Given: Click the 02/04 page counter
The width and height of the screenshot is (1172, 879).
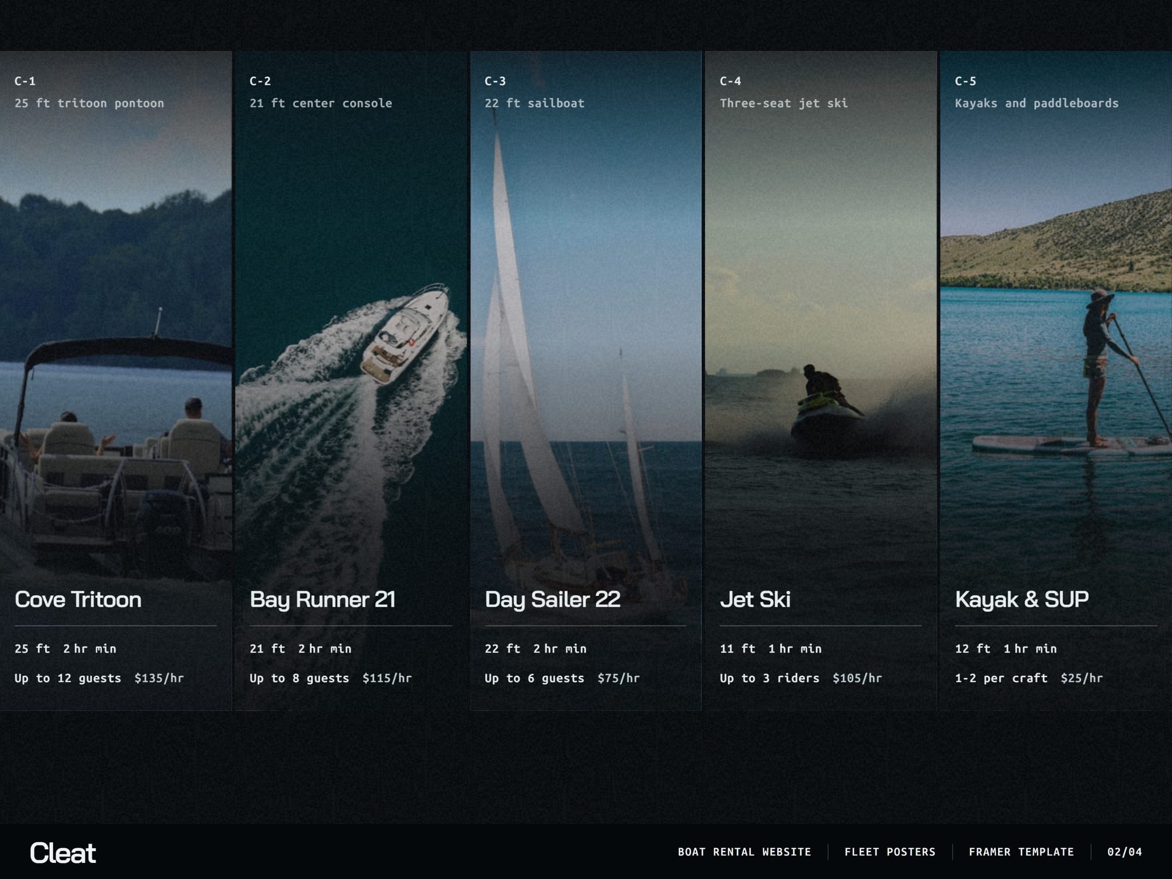Looking at the screenshot, I should pos(1125,852).
